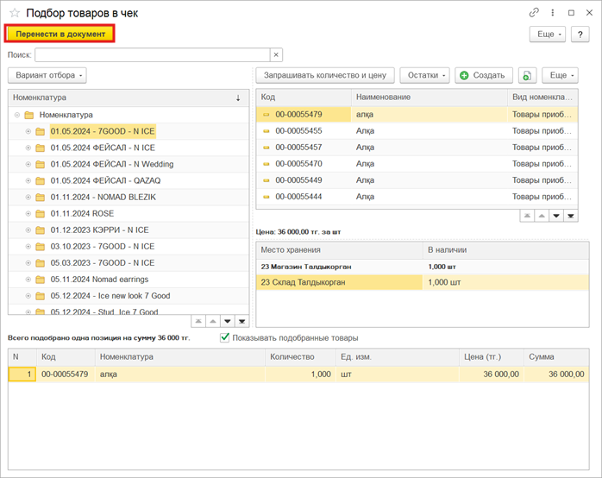Image resolution: width=602 pixels, height=478 pixels.
Task: Click the Сумма column header
Action: (x=556, y=357)
